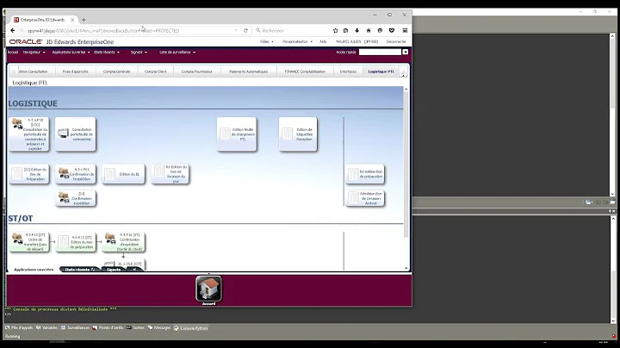Expand the Navigateur dropdown menu
This screenshot has height=348, width=620.
tap(34, 53)
